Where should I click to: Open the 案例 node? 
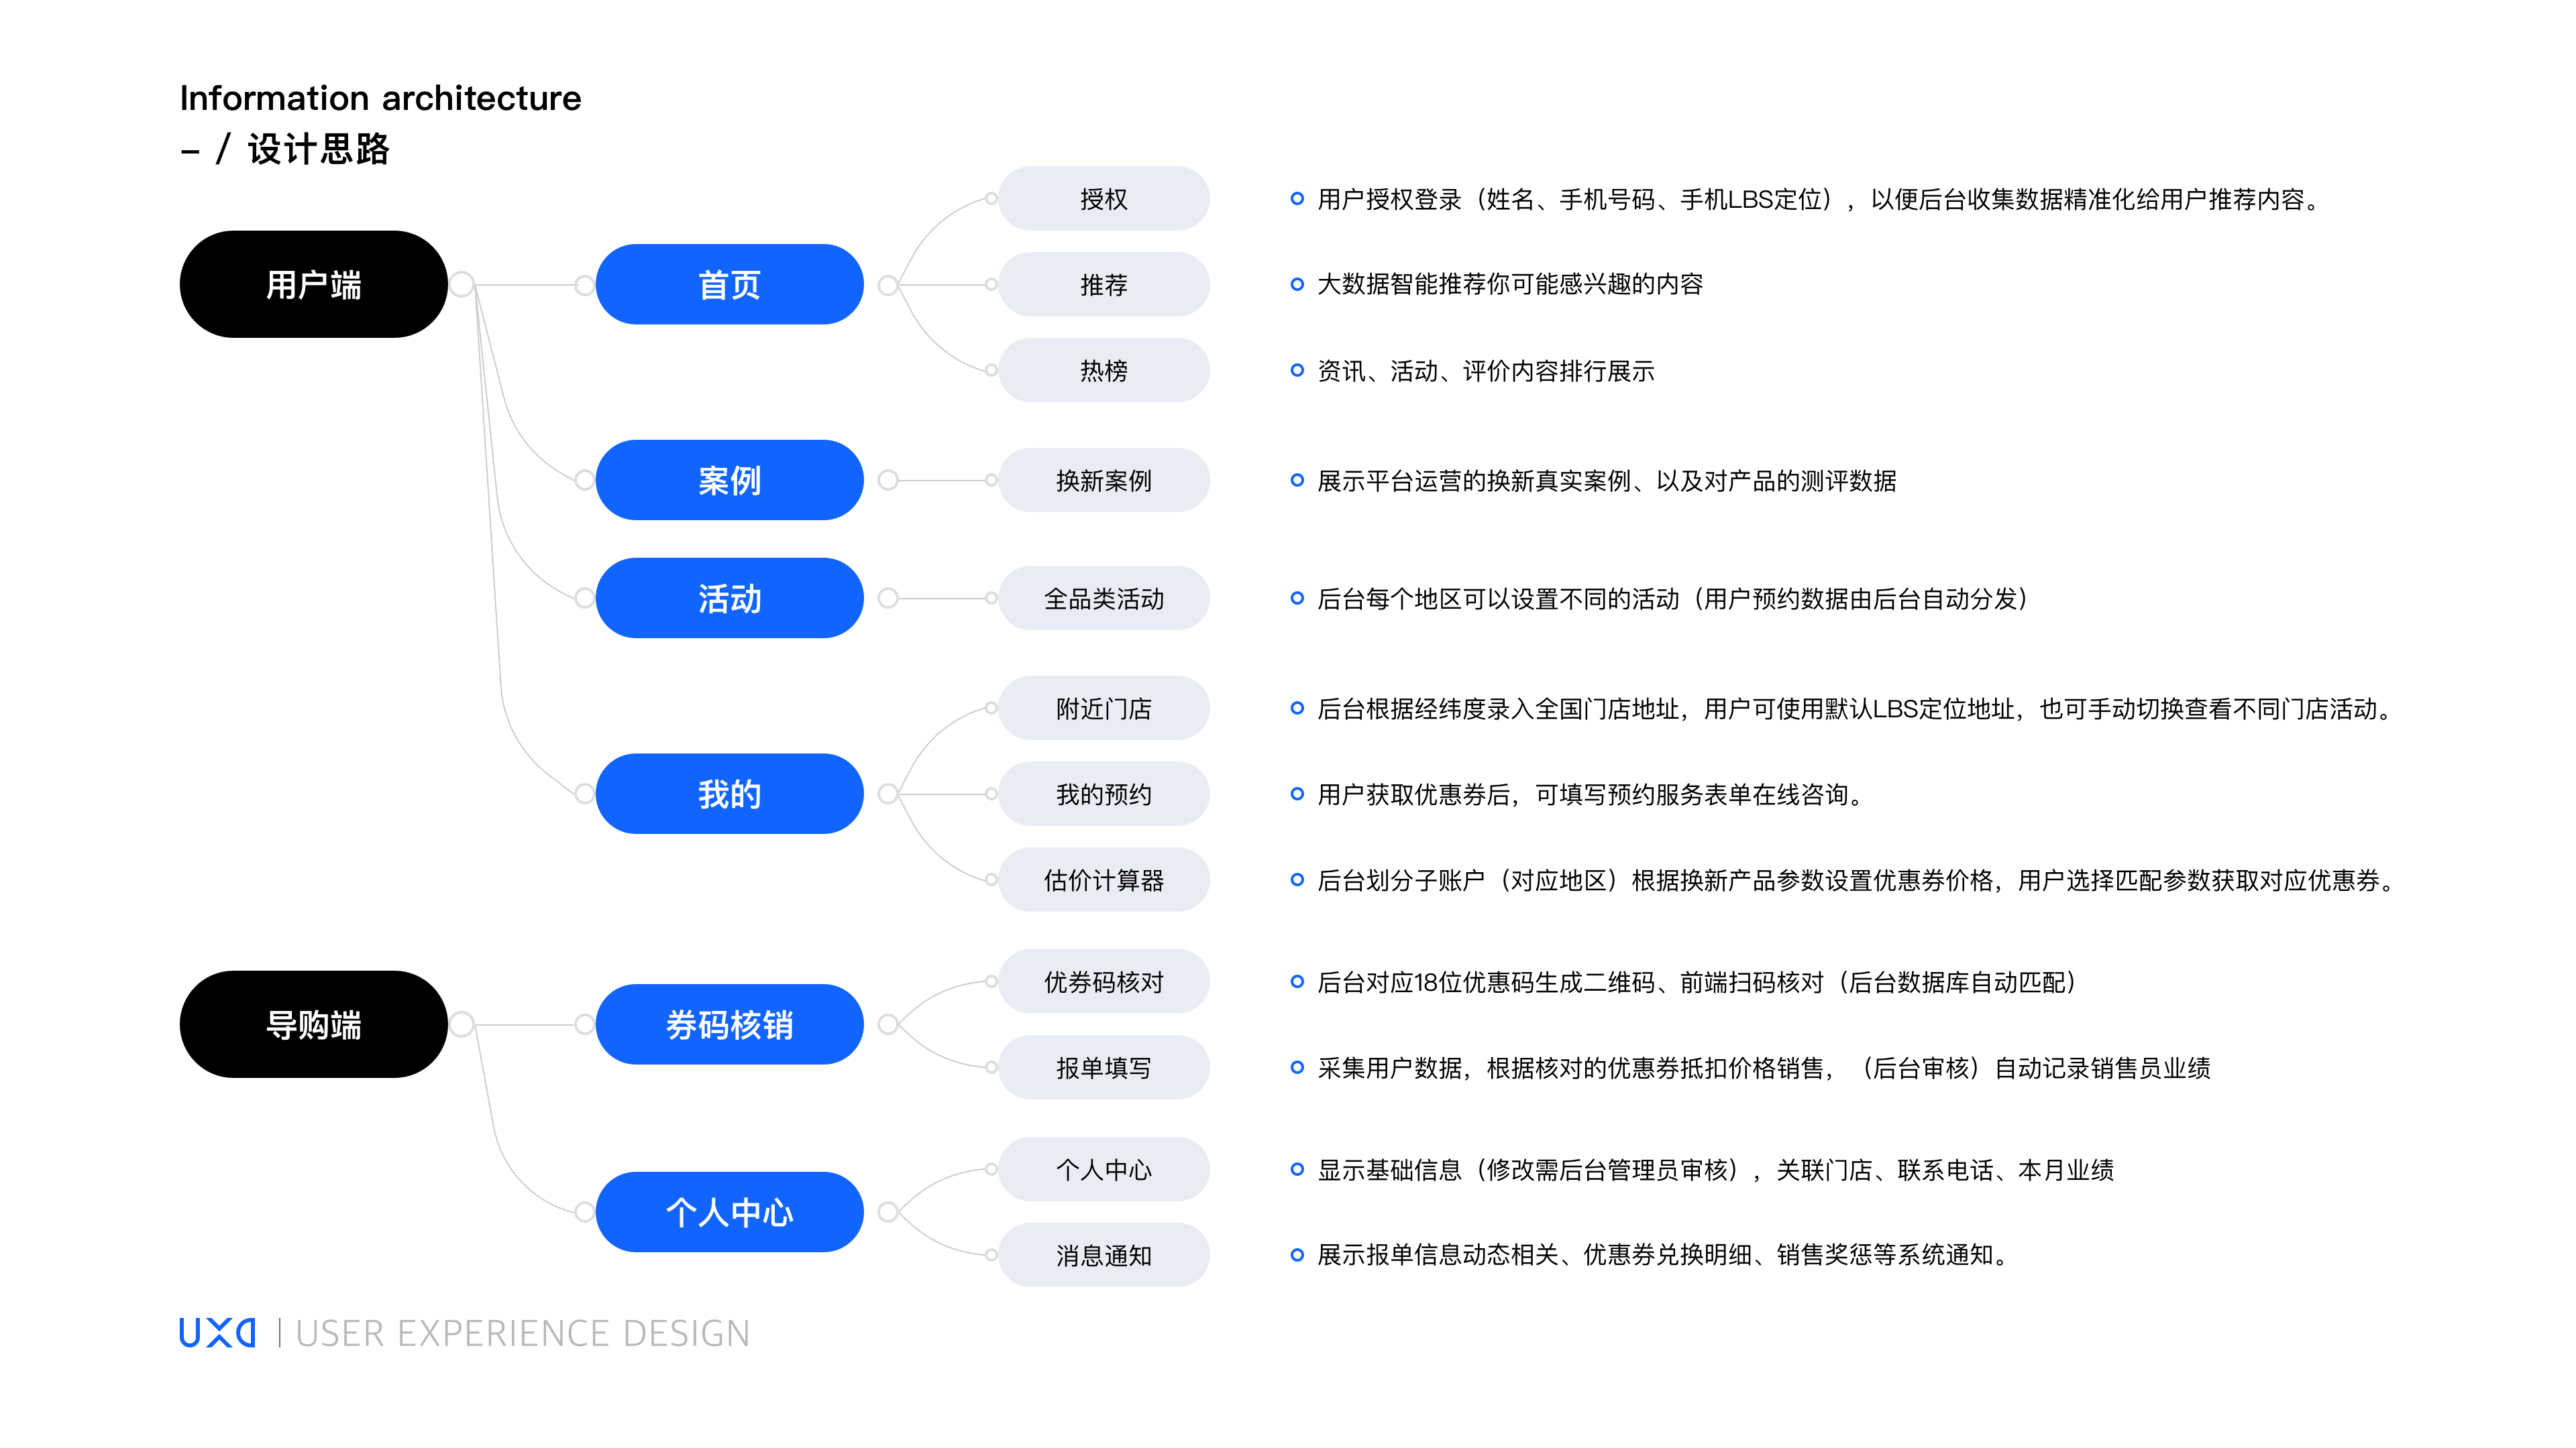click(x=729, y=480)
